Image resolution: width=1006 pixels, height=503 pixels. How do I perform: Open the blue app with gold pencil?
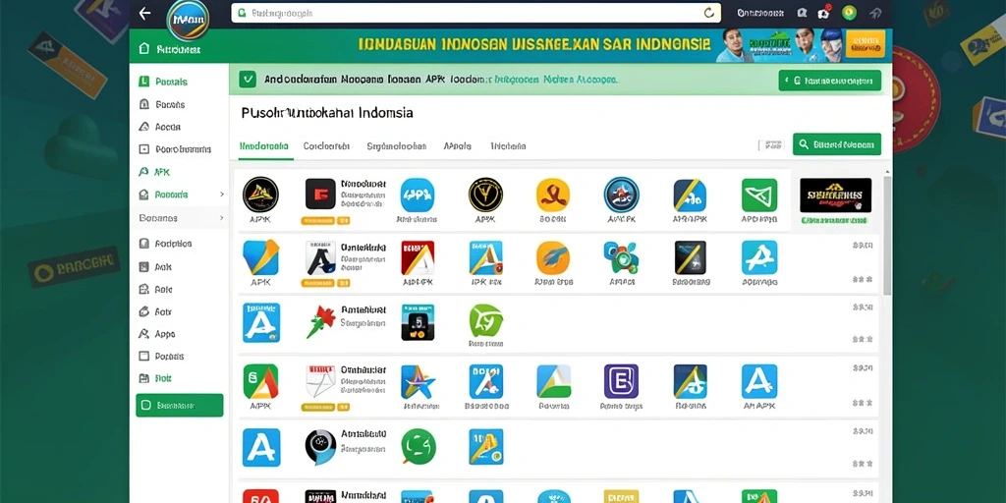point(485,447)
